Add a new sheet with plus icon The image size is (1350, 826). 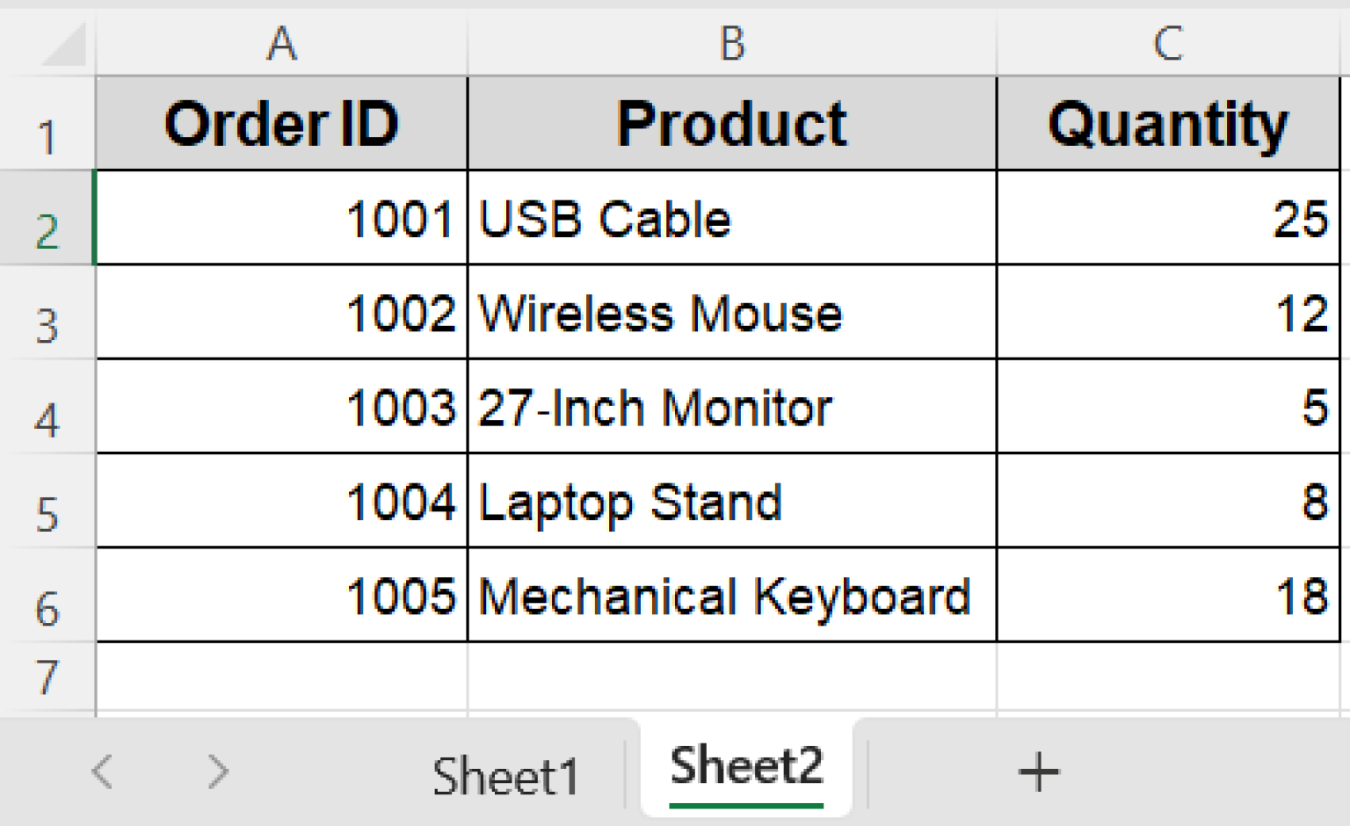click(1038, 772)
